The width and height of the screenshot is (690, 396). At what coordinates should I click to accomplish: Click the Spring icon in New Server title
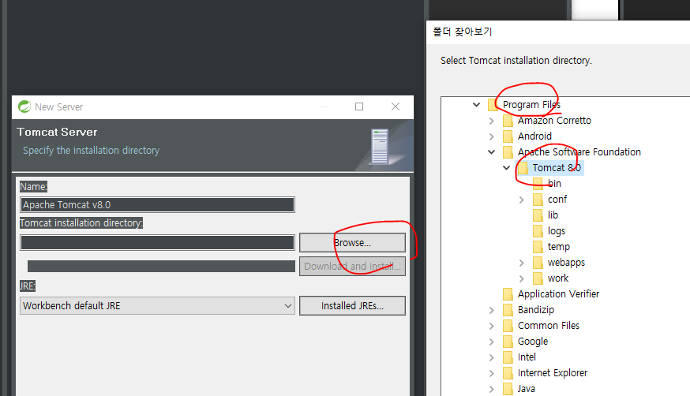pos(24,106)
